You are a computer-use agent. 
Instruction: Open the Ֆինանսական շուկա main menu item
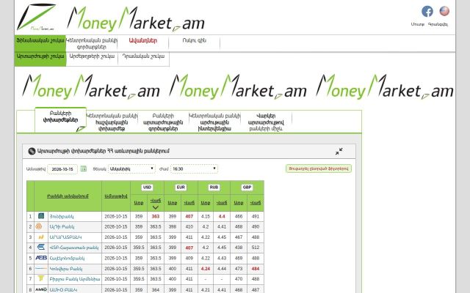pos(40,43)
